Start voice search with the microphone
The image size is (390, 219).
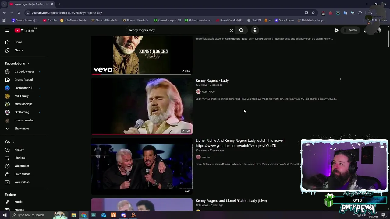coord(255,30)
